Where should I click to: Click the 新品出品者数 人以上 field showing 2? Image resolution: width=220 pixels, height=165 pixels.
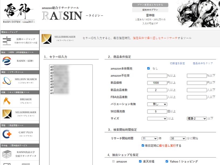[157, 90]
